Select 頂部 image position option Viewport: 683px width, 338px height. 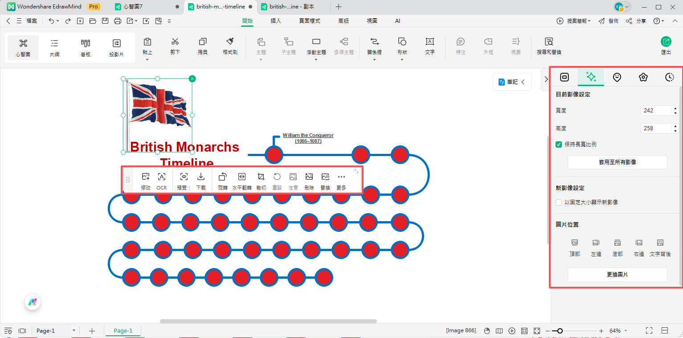pos(574,247)
